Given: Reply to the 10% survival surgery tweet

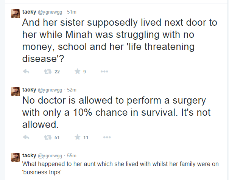Looking at the screenshot, I should pyautogui.click(x=26, y=137).
